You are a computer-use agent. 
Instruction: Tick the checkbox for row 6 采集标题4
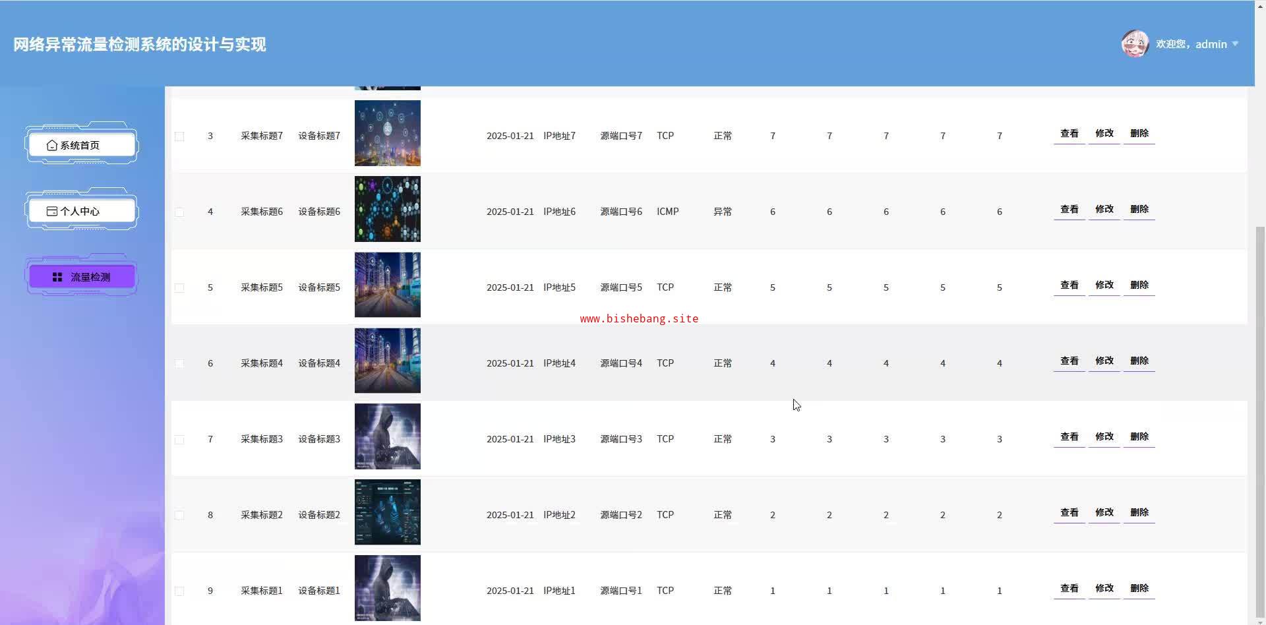179,364
